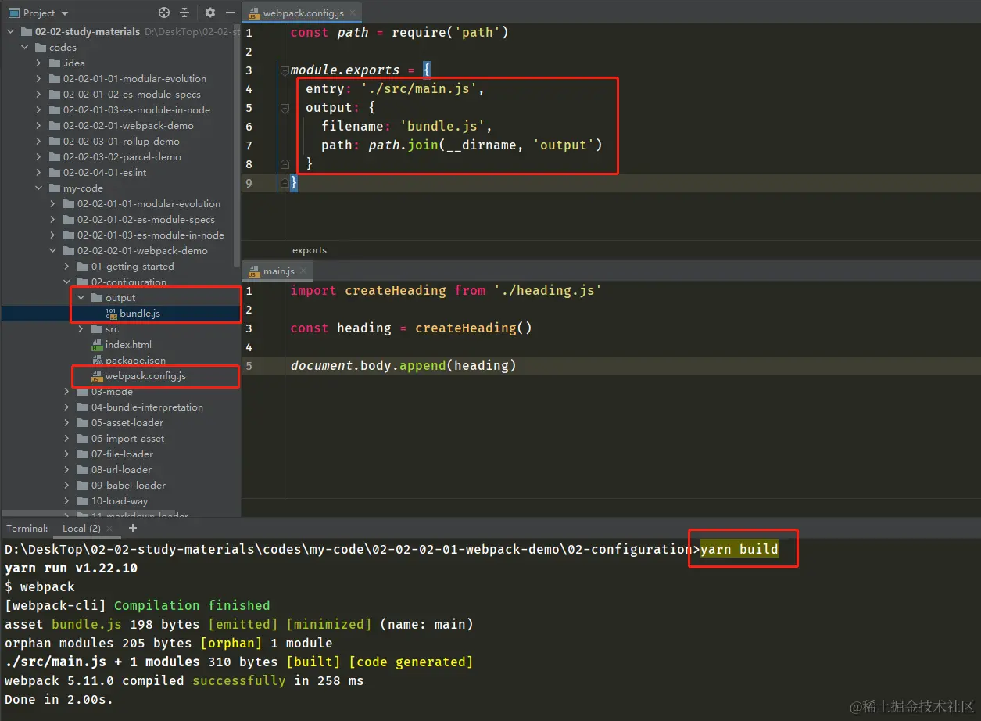Click the './src/main.js' entry string
The height and width of the screenshot is (721, 981).
419,89
